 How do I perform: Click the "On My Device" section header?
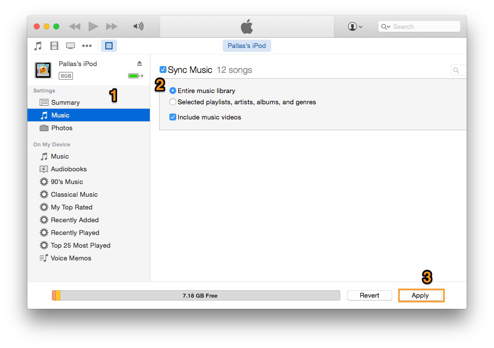[52, 144]
